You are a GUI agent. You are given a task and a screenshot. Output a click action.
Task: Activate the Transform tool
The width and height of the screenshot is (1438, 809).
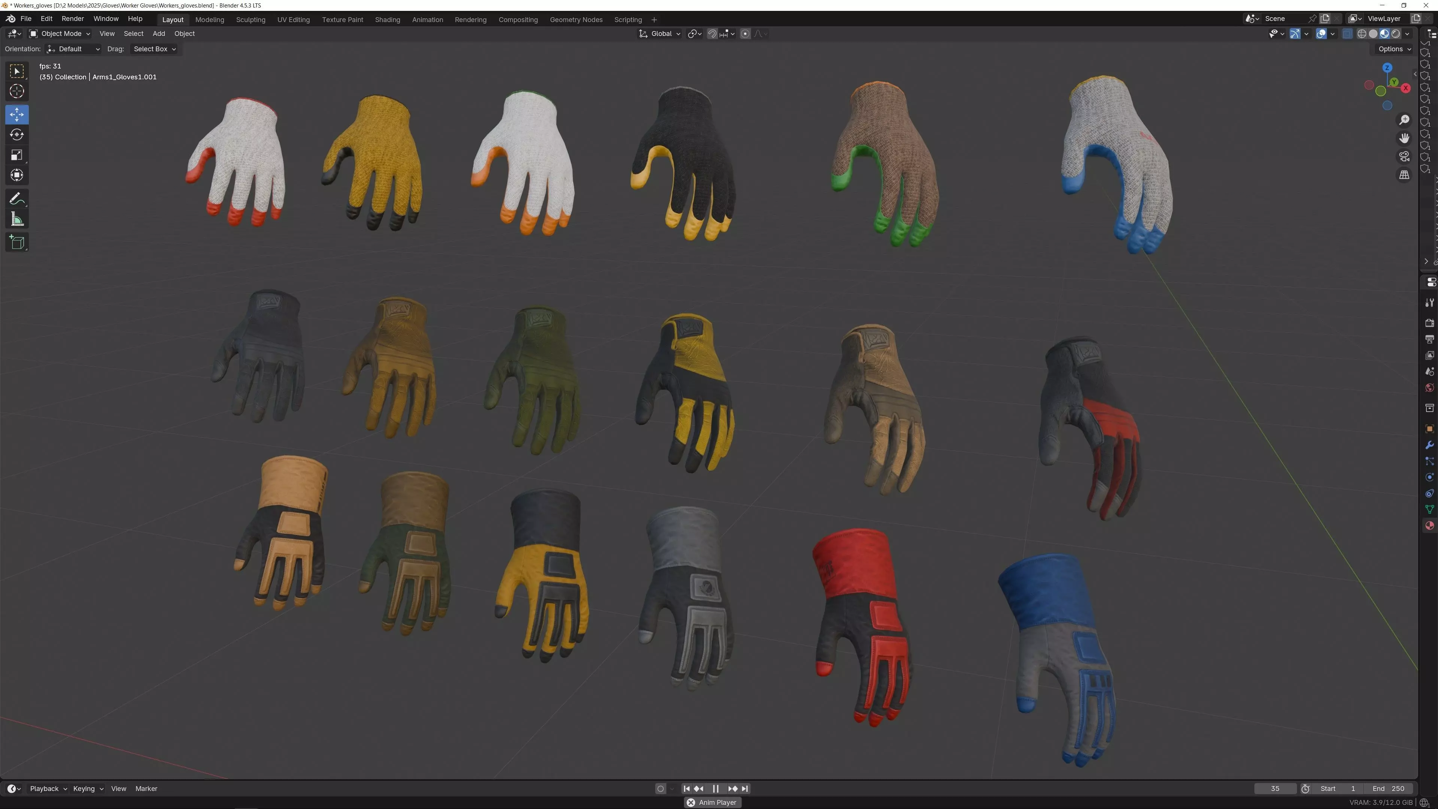click(x=17, y=175)
